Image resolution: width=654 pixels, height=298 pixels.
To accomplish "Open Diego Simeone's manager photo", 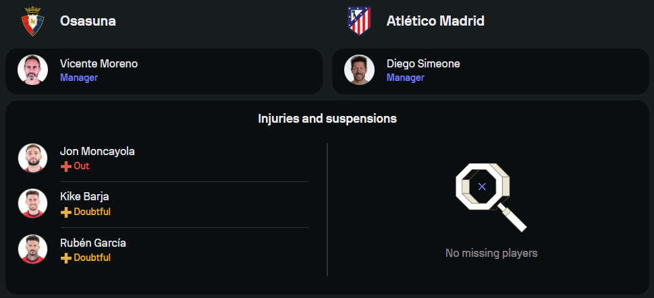I will [x=359, y=70].
